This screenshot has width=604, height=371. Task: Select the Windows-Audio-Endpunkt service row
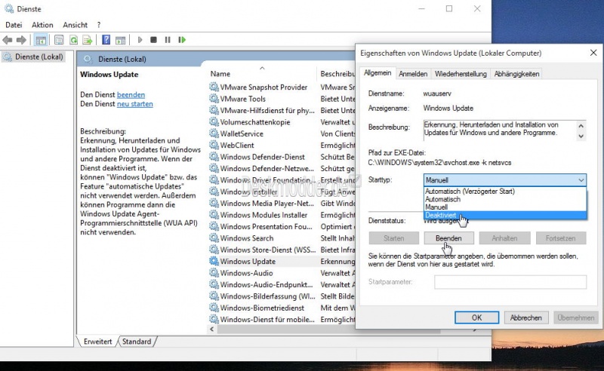pos(281,284)
